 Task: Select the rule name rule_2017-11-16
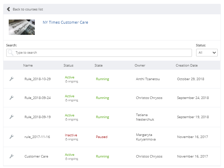[37, 137]
